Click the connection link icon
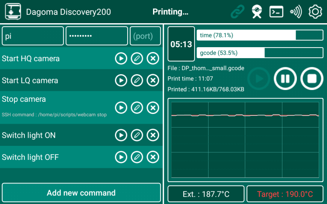 point(237,12)
